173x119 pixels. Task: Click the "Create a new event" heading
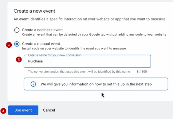pyautogui.click(x=34, y=11)
